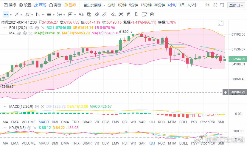
Task: Click the fullscreen icon next to 2s
Action: point(215,5)
